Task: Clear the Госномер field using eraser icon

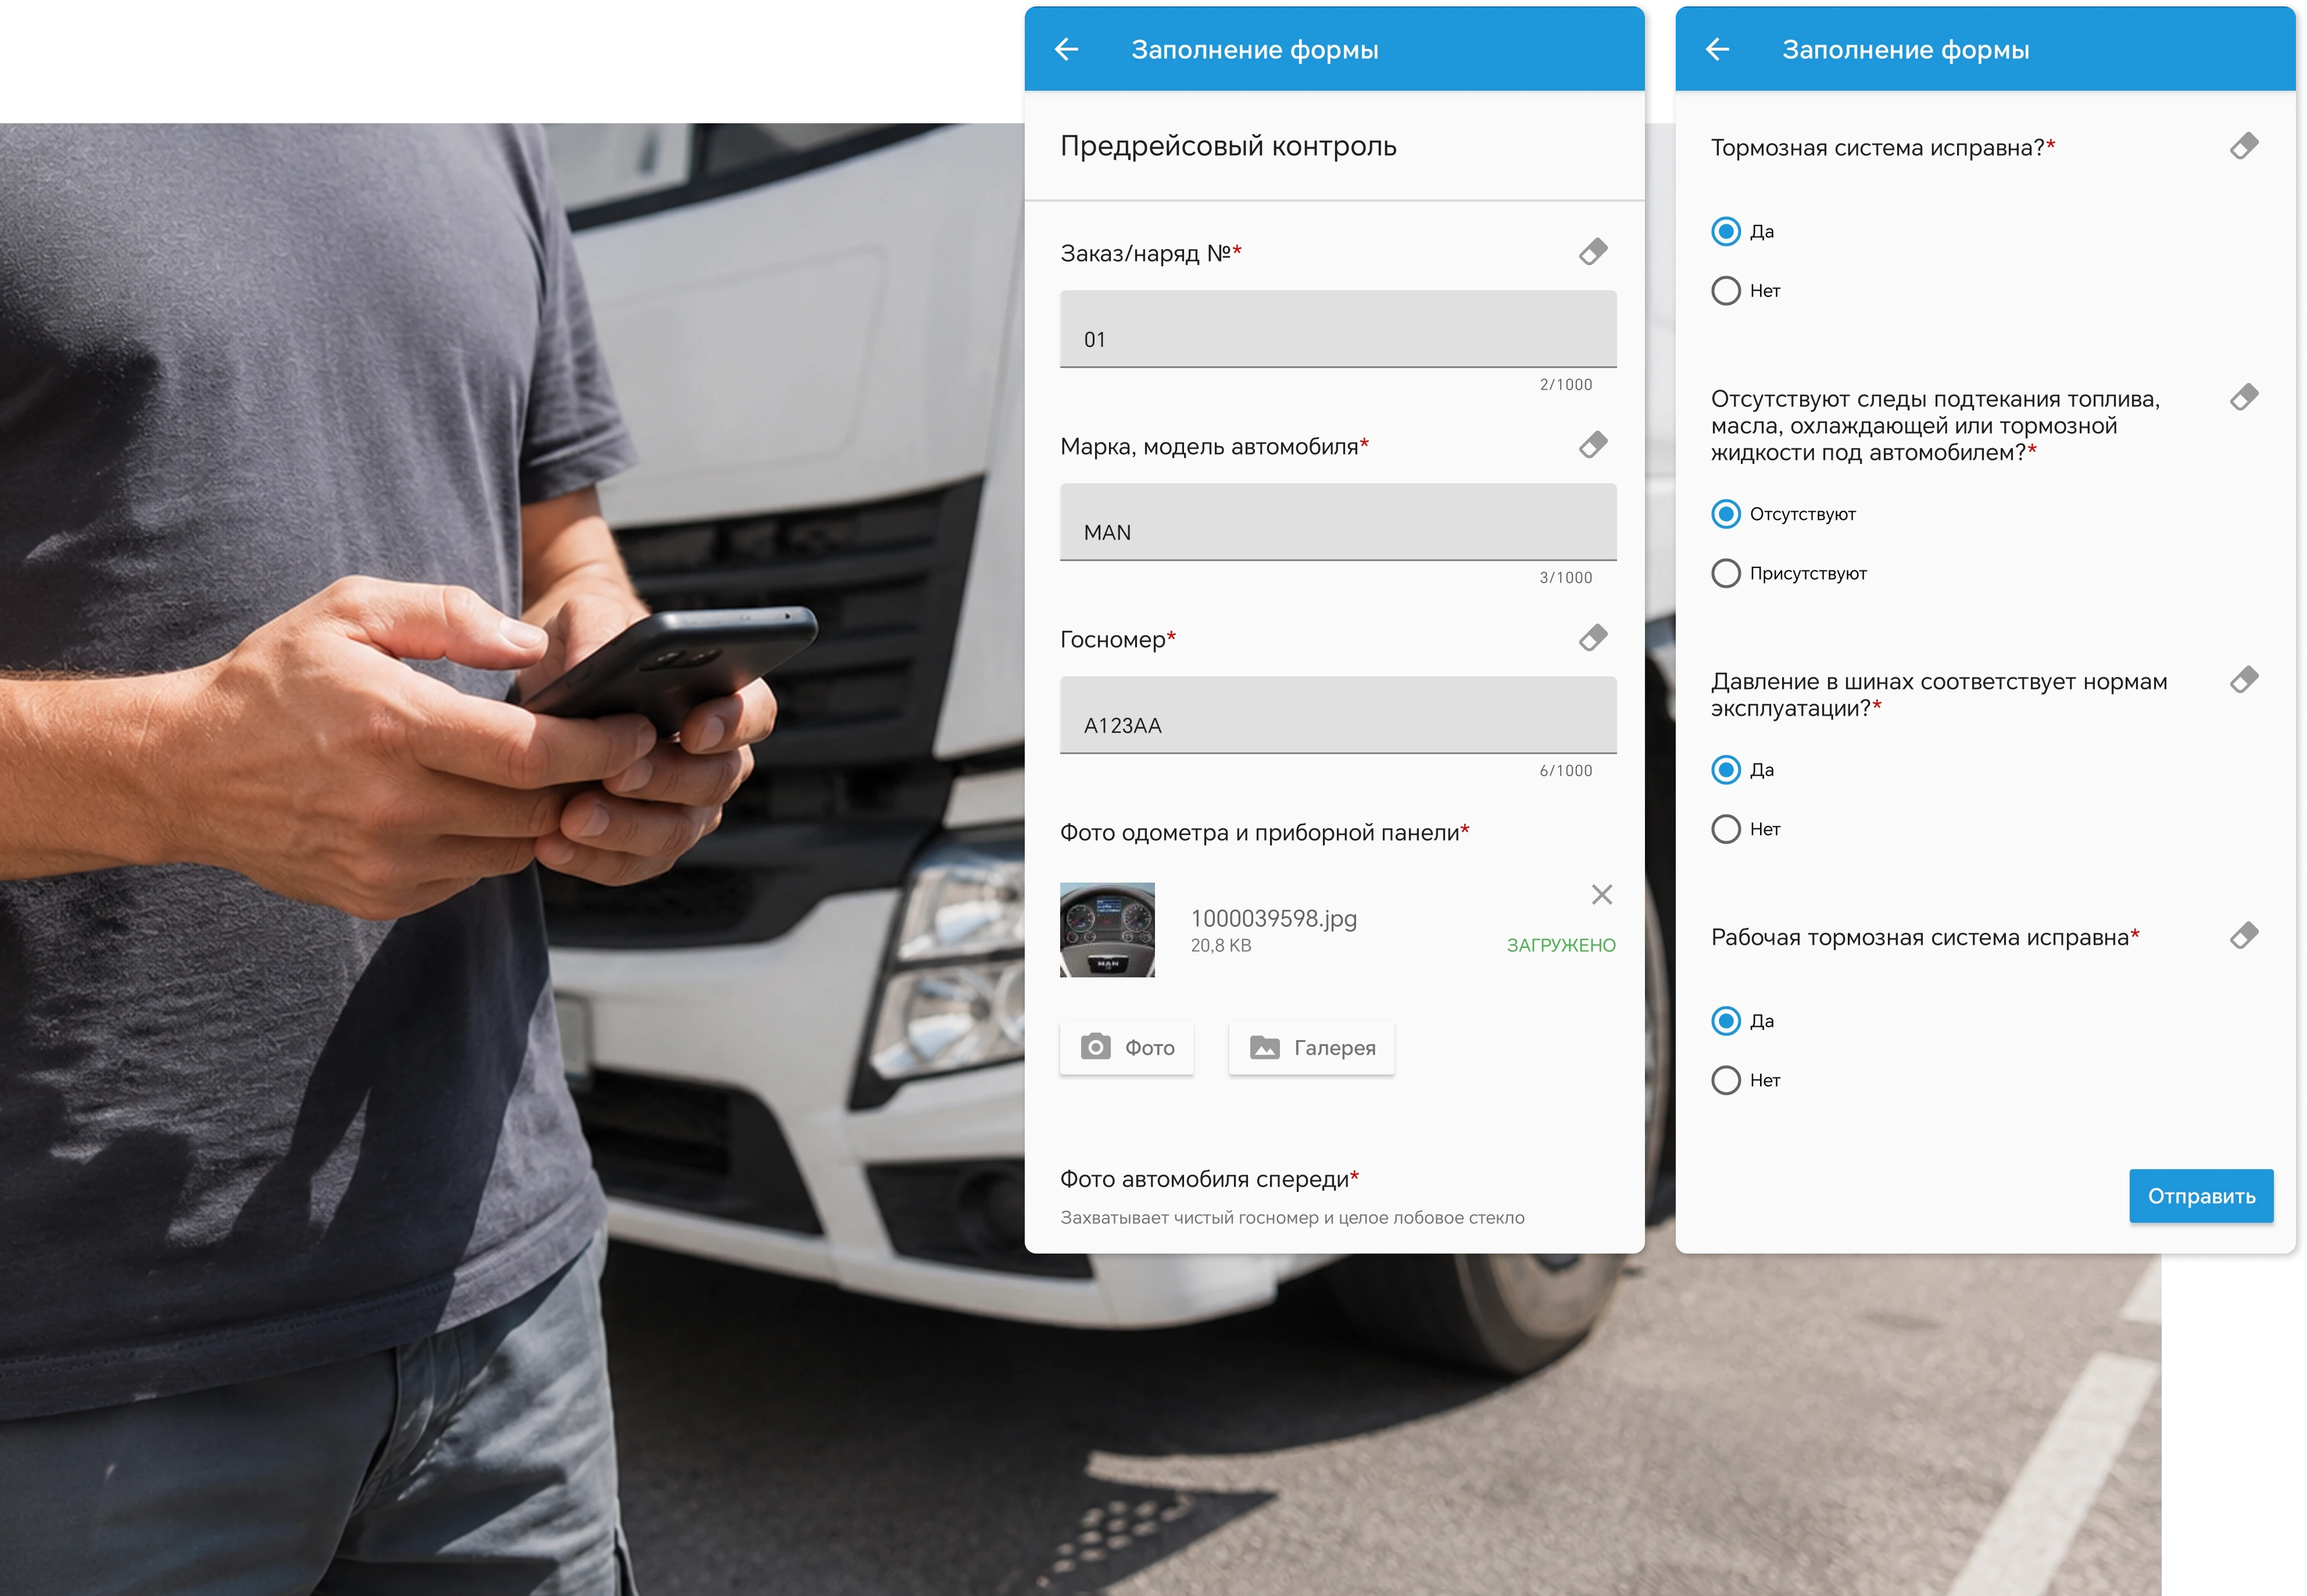Action: click(x=1593, y=638)
